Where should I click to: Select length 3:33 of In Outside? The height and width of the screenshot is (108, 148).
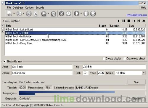125,36
